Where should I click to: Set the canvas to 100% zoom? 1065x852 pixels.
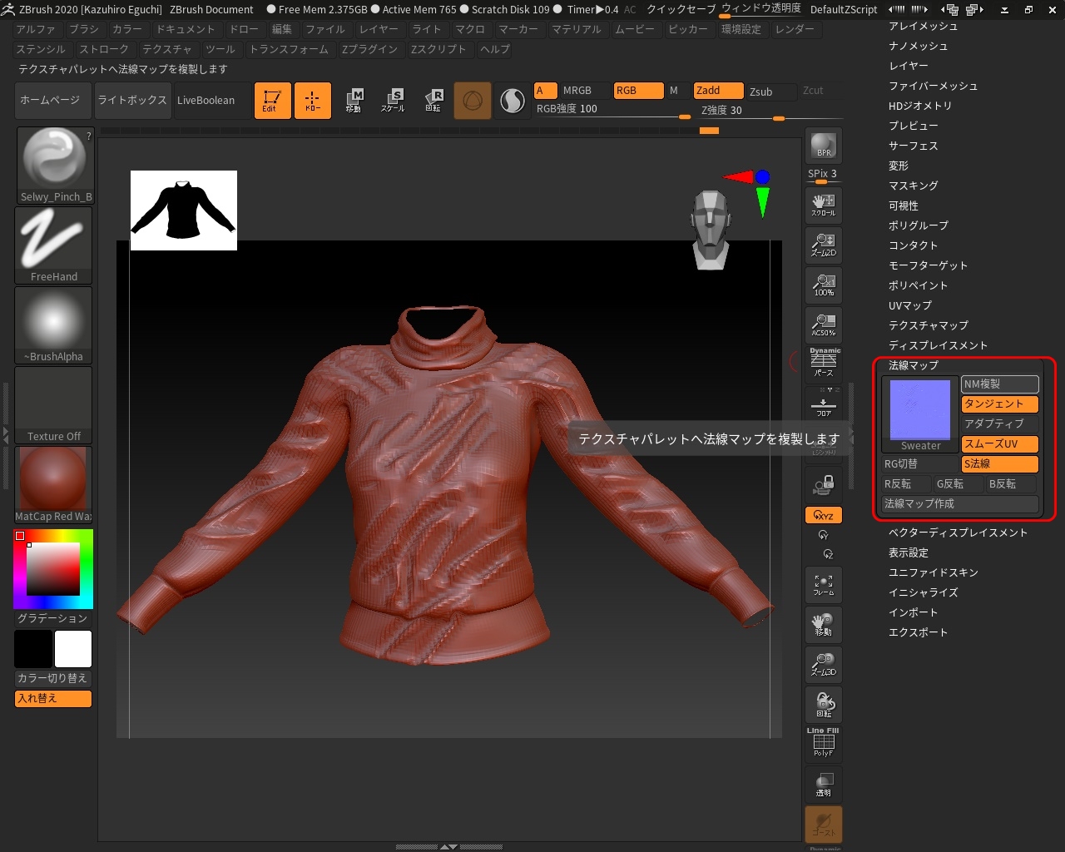coord(824,285)
